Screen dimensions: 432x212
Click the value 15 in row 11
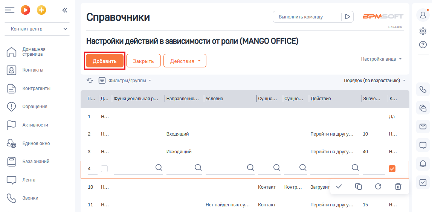pyautogui.click(x=366, y=205)
